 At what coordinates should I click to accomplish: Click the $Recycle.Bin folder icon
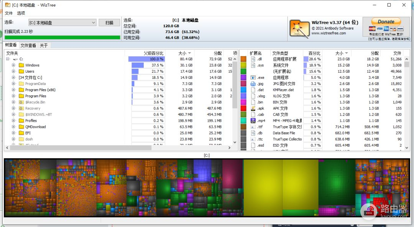tap(21, 102)
